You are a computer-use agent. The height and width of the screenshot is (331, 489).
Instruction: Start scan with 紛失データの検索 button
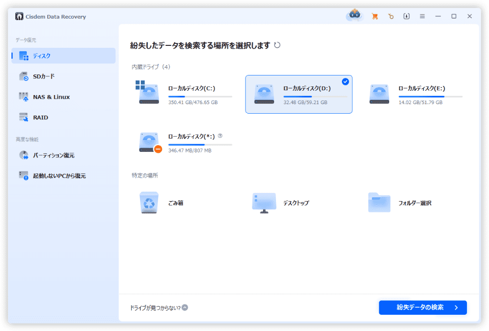[x=422, y=308]
